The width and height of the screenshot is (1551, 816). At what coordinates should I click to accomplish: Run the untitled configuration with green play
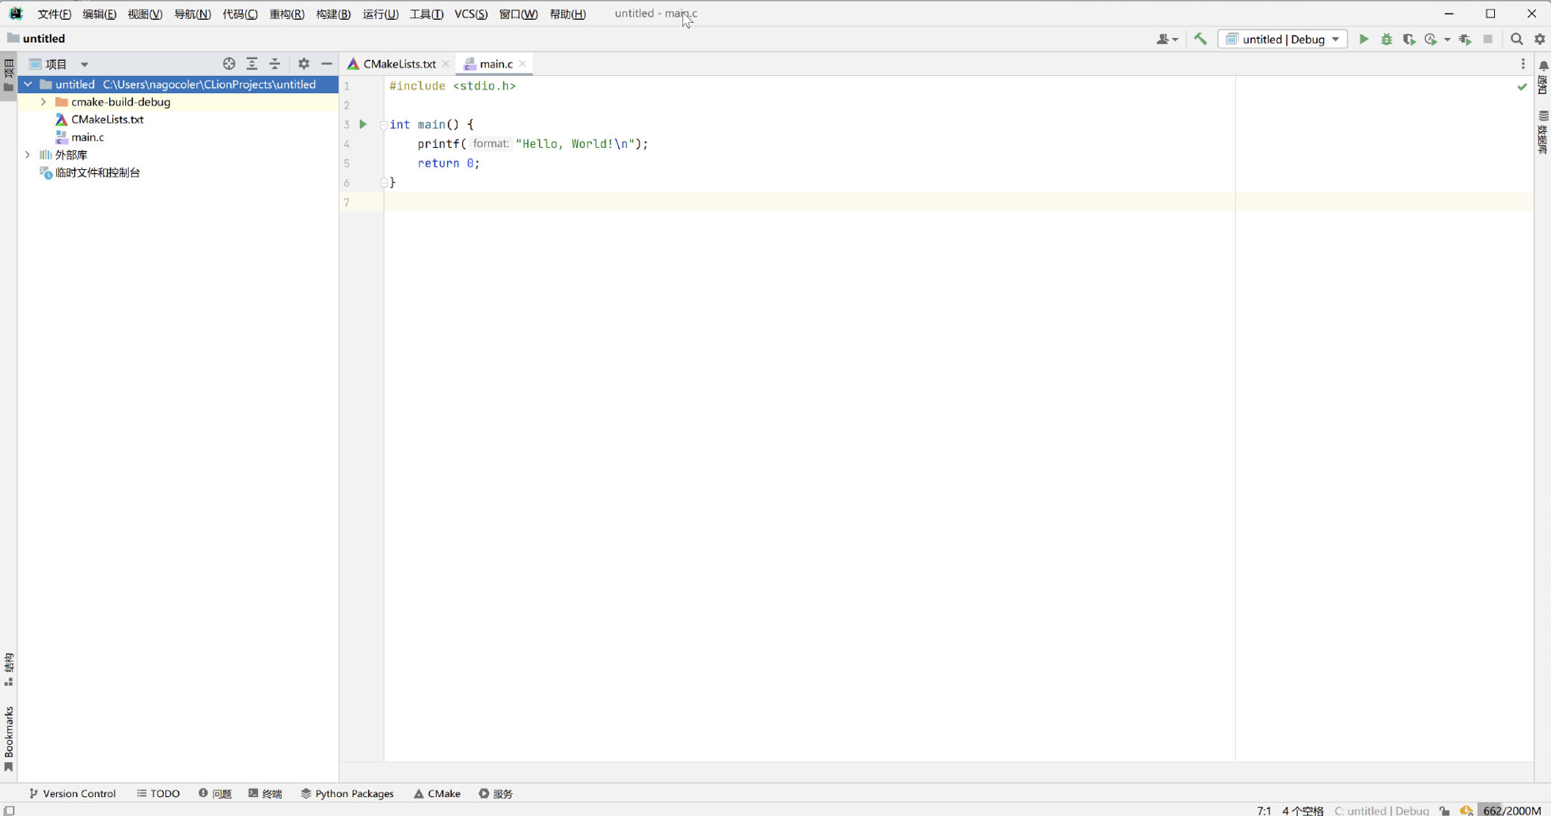1363,39
